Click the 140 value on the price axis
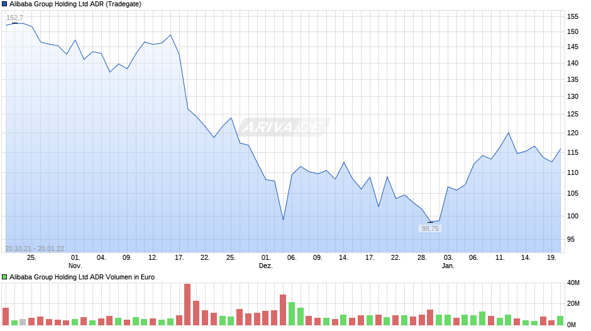This screenshot has height=331, width=591. pyautogui.click(x=573, y=63)
